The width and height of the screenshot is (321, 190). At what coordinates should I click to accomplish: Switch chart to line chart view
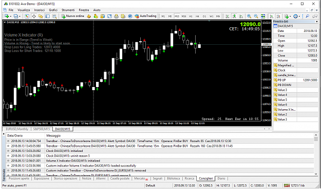tap(241, 16)
